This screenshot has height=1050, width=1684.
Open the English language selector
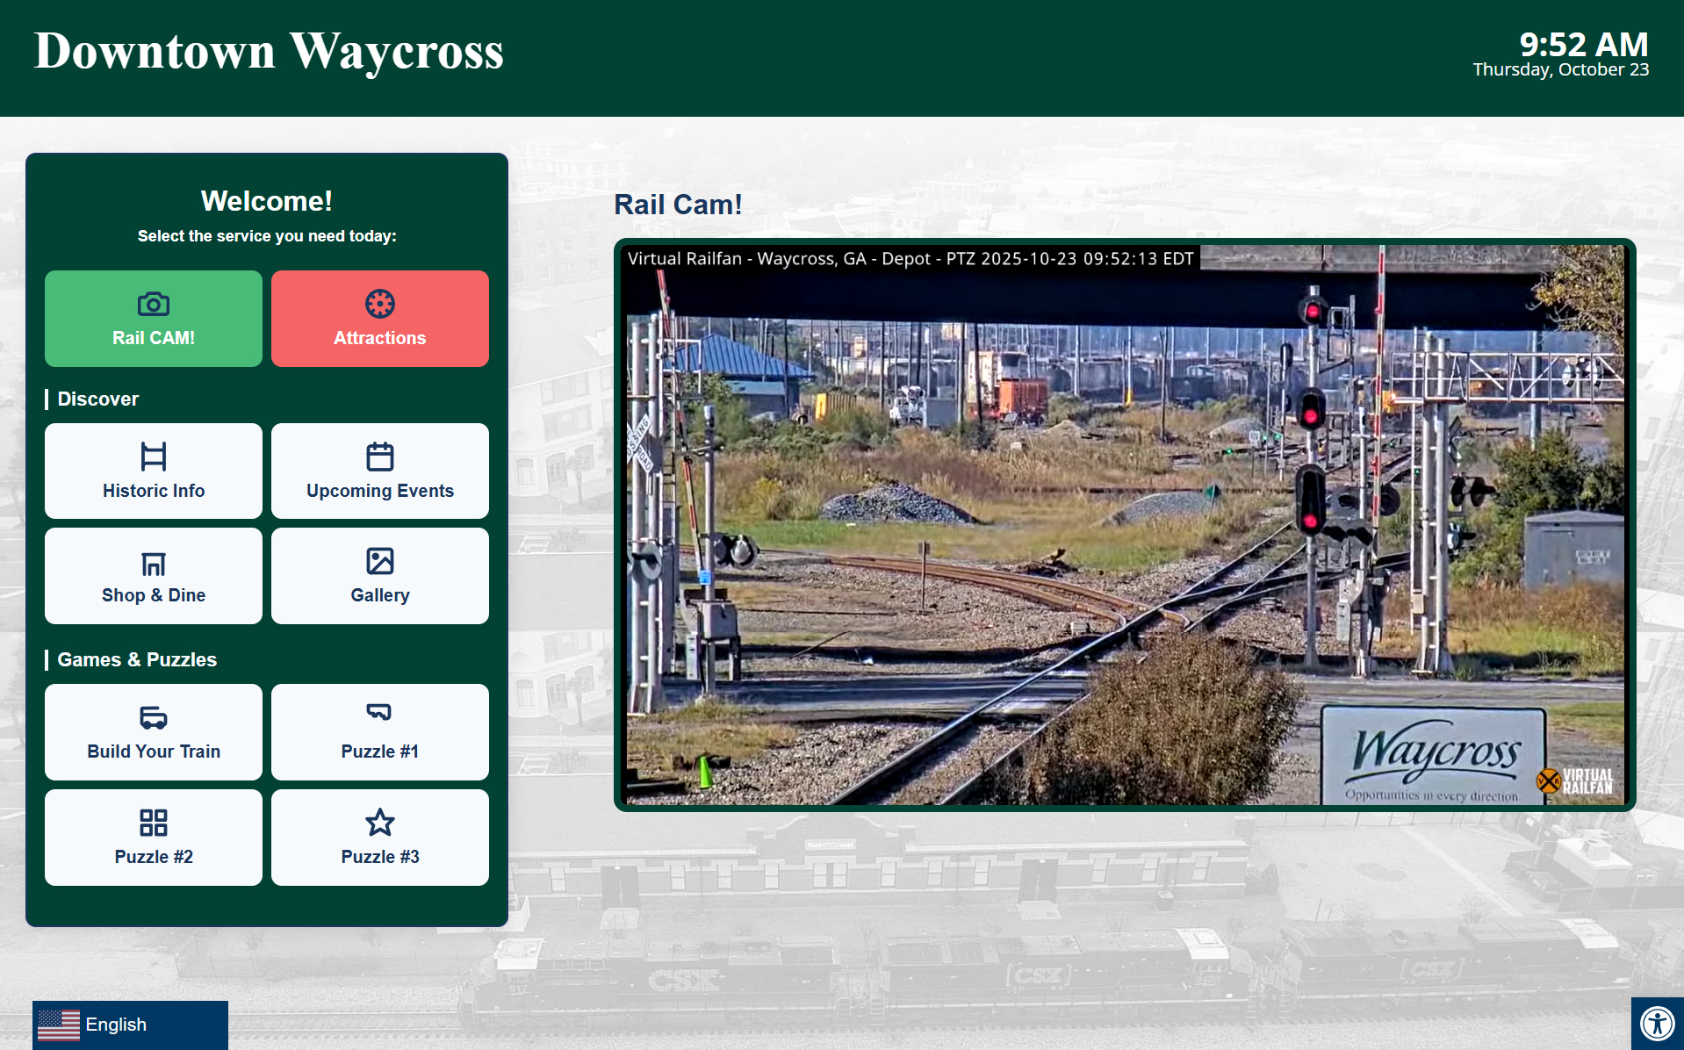[x=130, y=1025]
